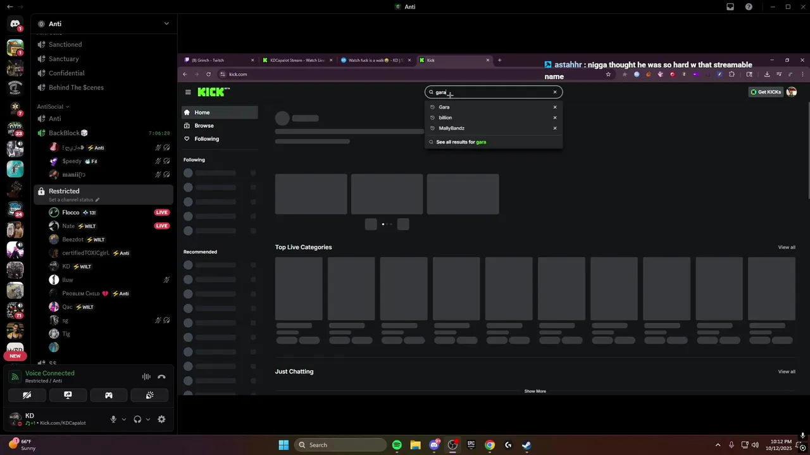Open Kick profile avatar menu
Image resolution: width=810 pixels, height=455 pixels.
tap(791, 92)
